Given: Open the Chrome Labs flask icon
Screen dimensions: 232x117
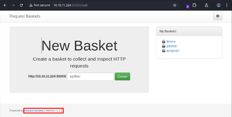Looking at the screenshot, I should click(206, 5).
